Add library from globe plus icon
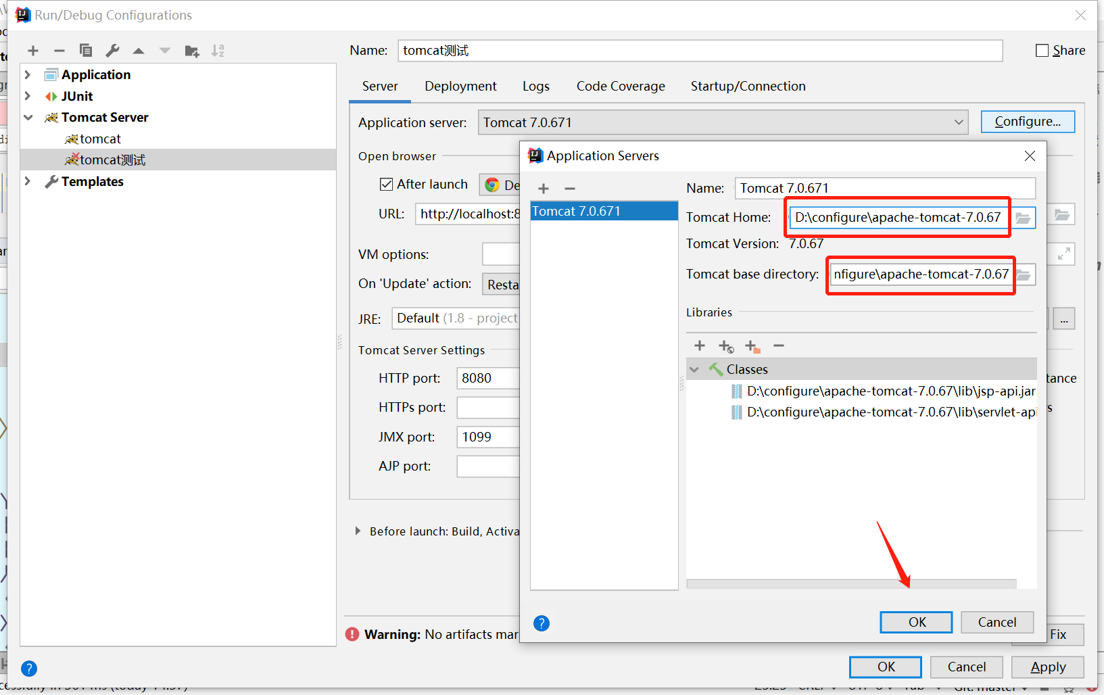This screenshot has height=695, width=1104. [726, 346]
